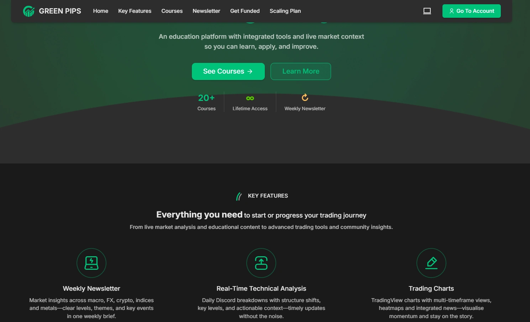Click the GREEN PIPS brand name
This screenshot has width=530, height=322.
[60, 11]
